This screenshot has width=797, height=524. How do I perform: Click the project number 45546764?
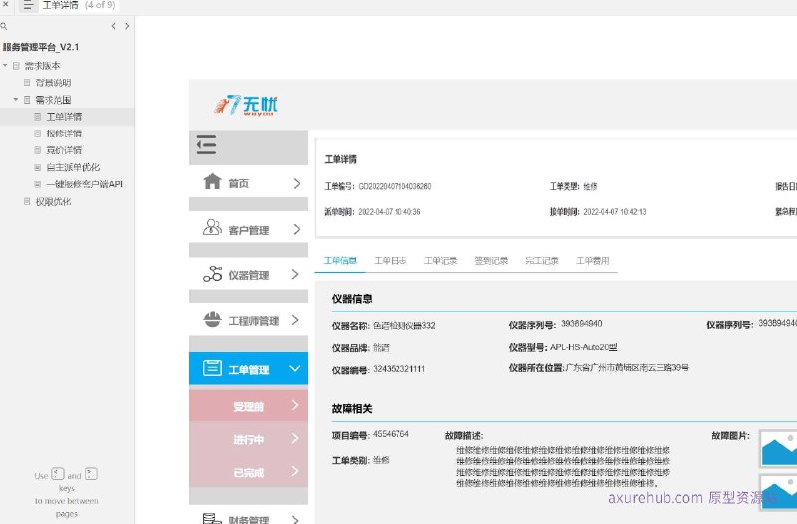[391, 434]
